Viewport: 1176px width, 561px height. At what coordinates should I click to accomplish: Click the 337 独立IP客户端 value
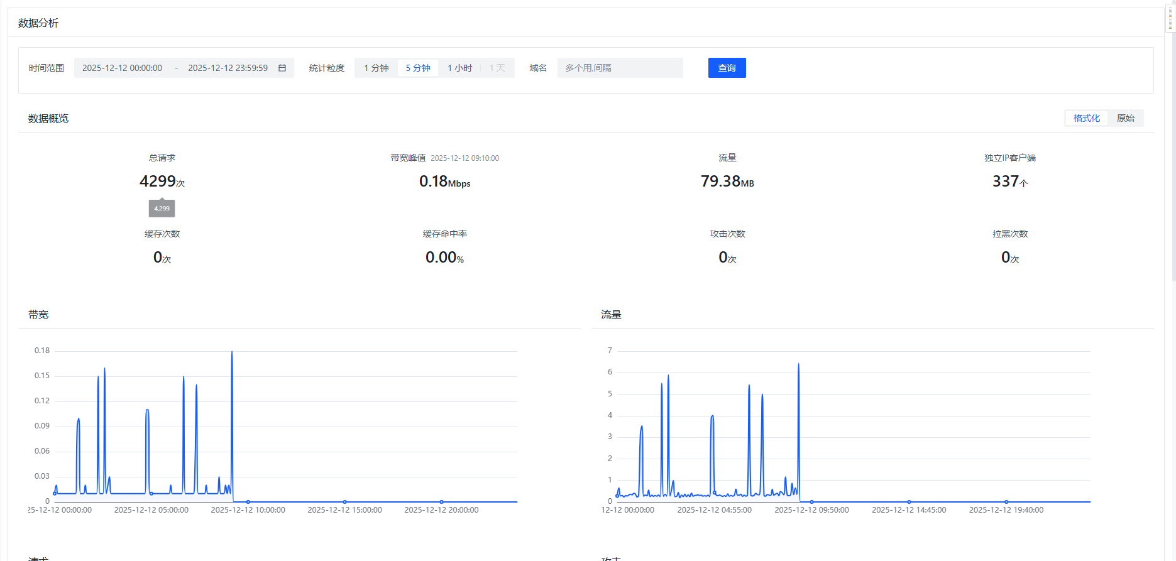(1010, 182)
